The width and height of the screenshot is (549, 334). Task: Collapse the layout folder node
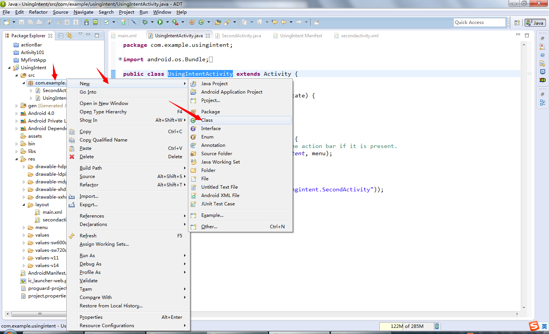24,205
